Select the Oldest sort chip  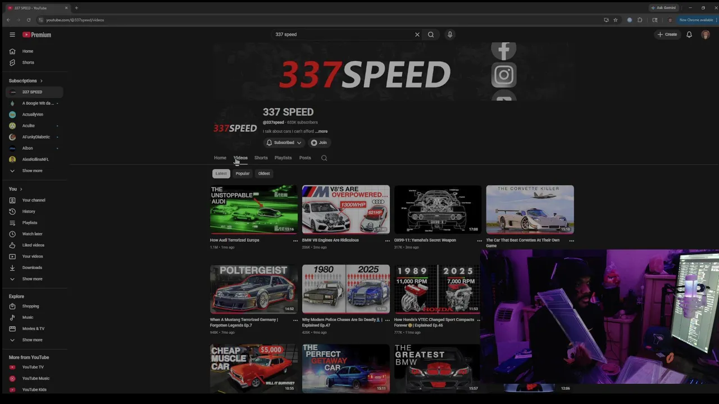click(x=264, y=173)
